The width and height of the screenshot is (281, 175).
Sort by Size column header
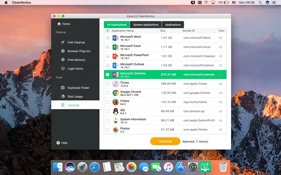click(163, 31)
